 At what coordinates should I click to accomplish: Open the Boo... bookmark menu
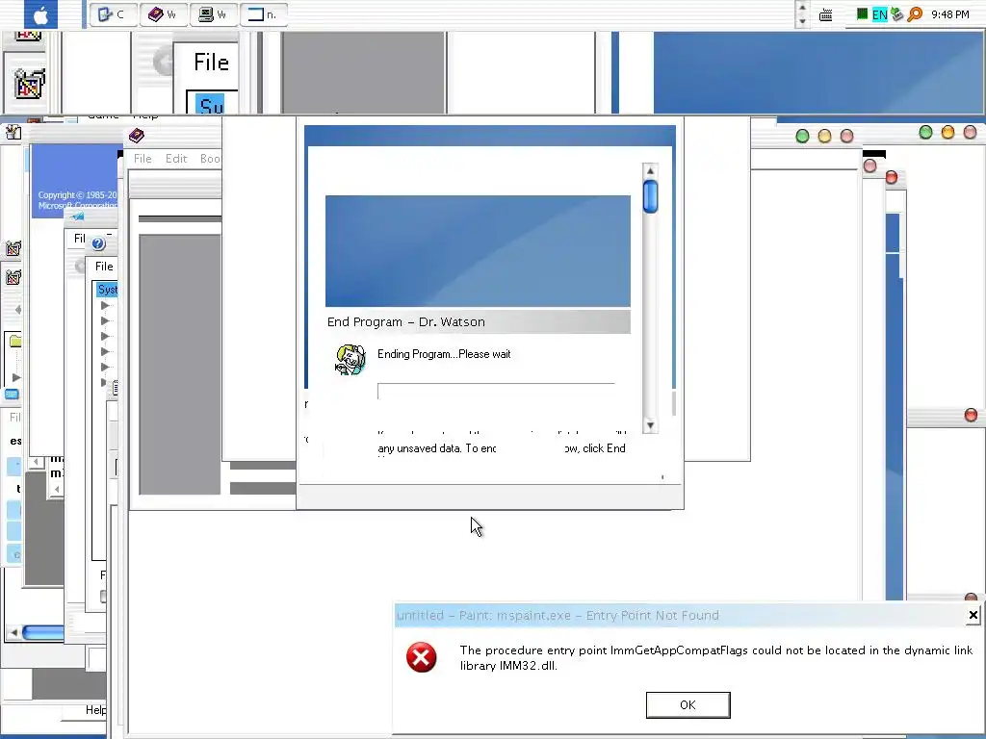point(210,159)
